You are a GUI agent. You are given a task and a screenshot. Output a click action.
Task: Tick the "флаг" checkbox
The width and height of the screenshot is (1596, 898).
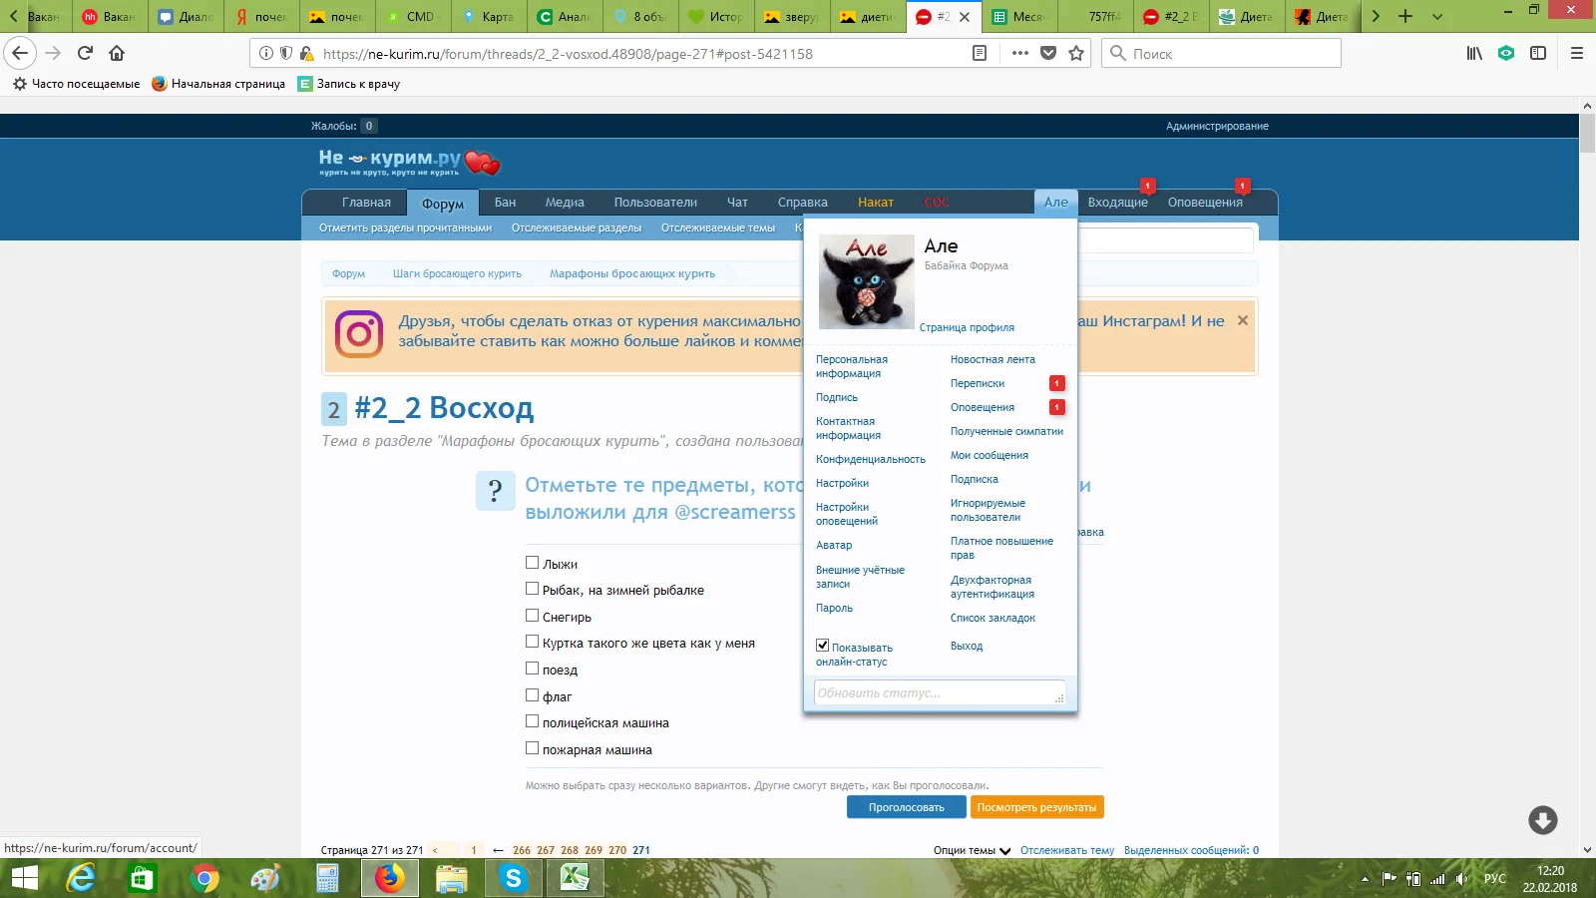533,695
